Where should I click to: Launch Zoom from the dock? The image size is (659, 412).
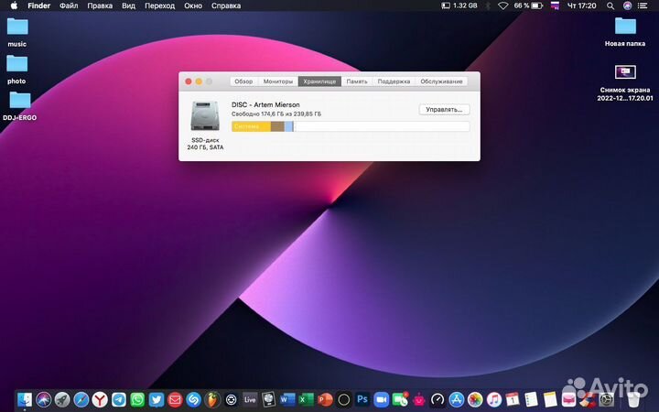pos(381,399)
